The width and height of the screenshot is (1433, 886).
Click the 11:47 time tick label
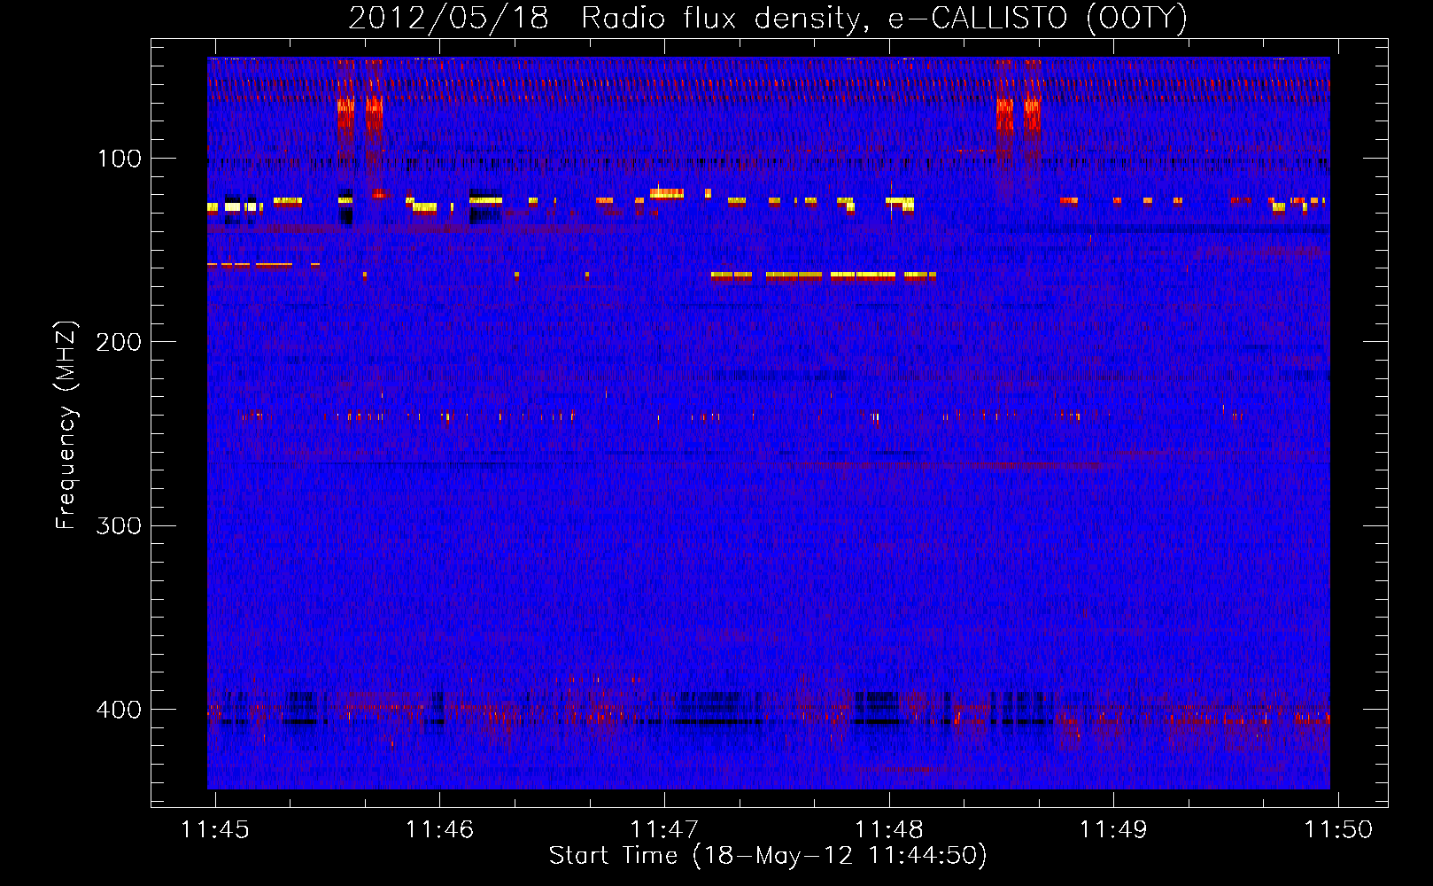tap(664, 829)
